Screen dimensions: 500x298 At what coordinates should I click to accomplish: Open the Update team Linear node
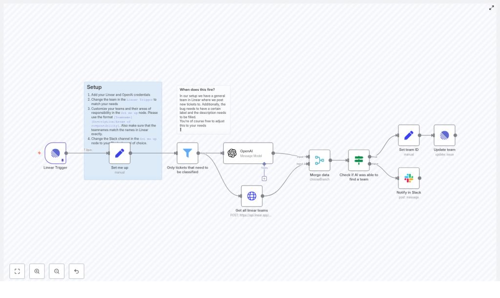point(444,135)
